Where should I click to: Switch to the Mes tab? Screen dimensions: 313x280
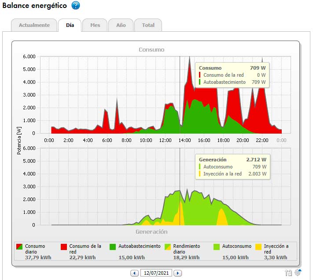95,25
